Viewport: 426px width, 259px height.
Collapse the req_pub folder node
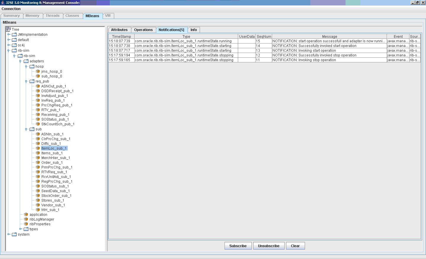point(26,81)
